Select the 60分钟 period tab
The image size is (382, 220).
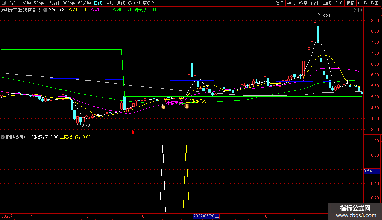coord(85,3)
